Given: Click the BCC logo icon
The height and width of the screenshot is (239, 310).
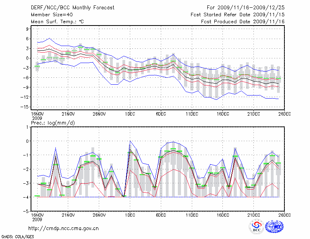Looking at the screenshot, I should pyautogui.click(x=256, y=227).
